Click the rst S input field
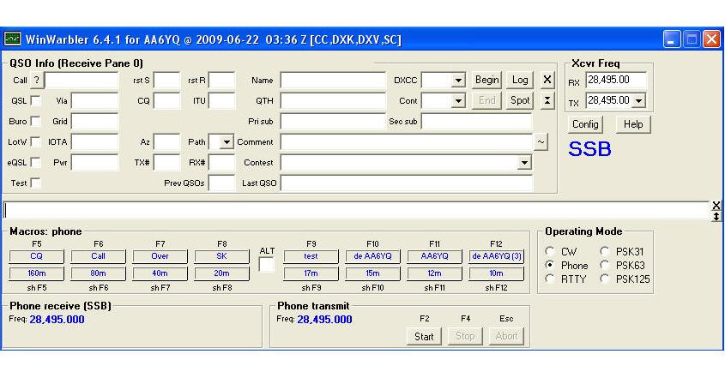 [x=166, y=80]
